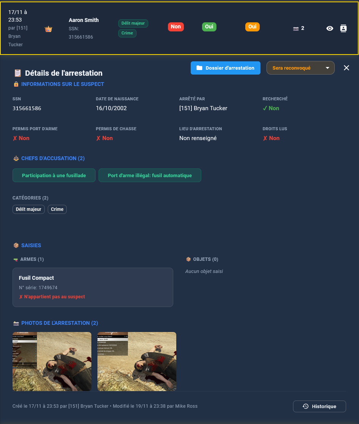Click the green Oui status badge
The image size is (359, 424).
(x=209, y=26)
